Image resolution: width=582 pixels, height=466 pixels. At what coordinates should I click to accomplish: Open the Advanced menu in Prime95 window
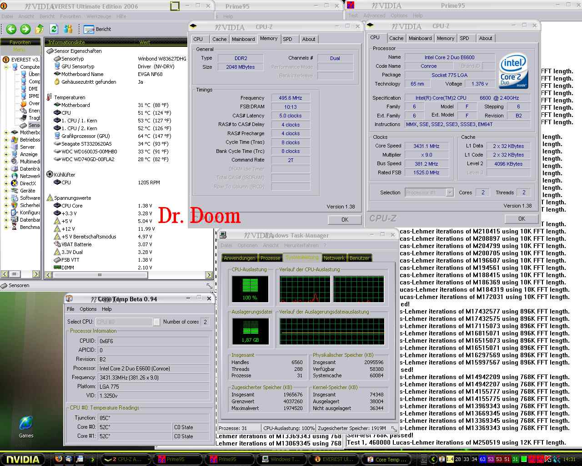pyautogui.click(x=374, y=15)
